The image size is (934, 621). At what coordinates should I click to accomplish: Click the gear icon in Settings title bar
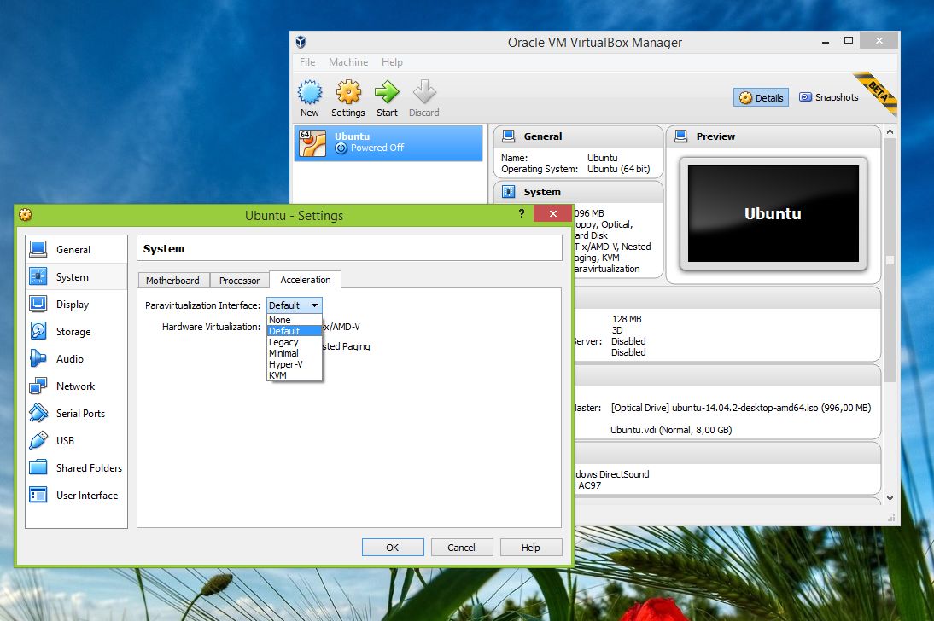click(25, 215)
